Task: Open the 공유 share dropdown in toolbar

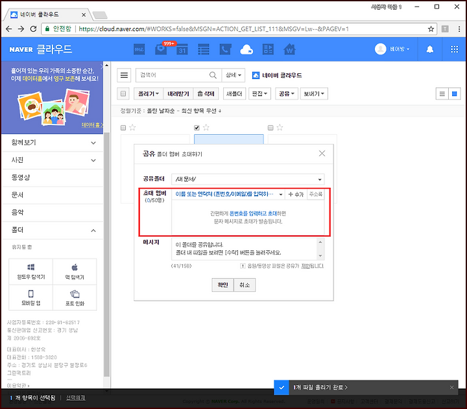Action: (x=287, y=94)
